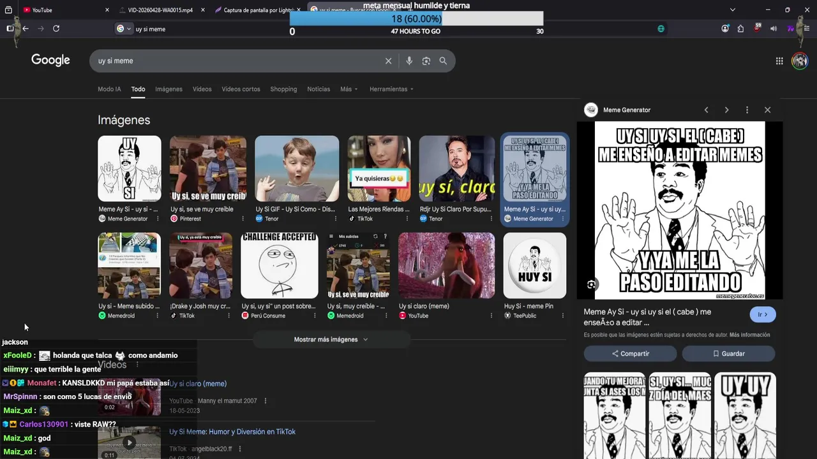Open options for the Pinterest image result
Image resolution: width=817 pixels, height=459 pixels.
[243, 219]
